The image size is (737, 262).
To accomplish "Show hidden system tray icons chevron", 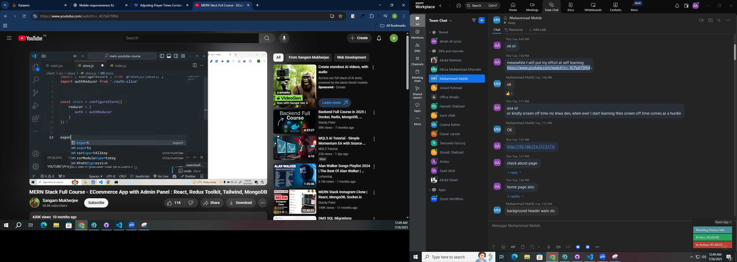I will (x=691, y=257).
